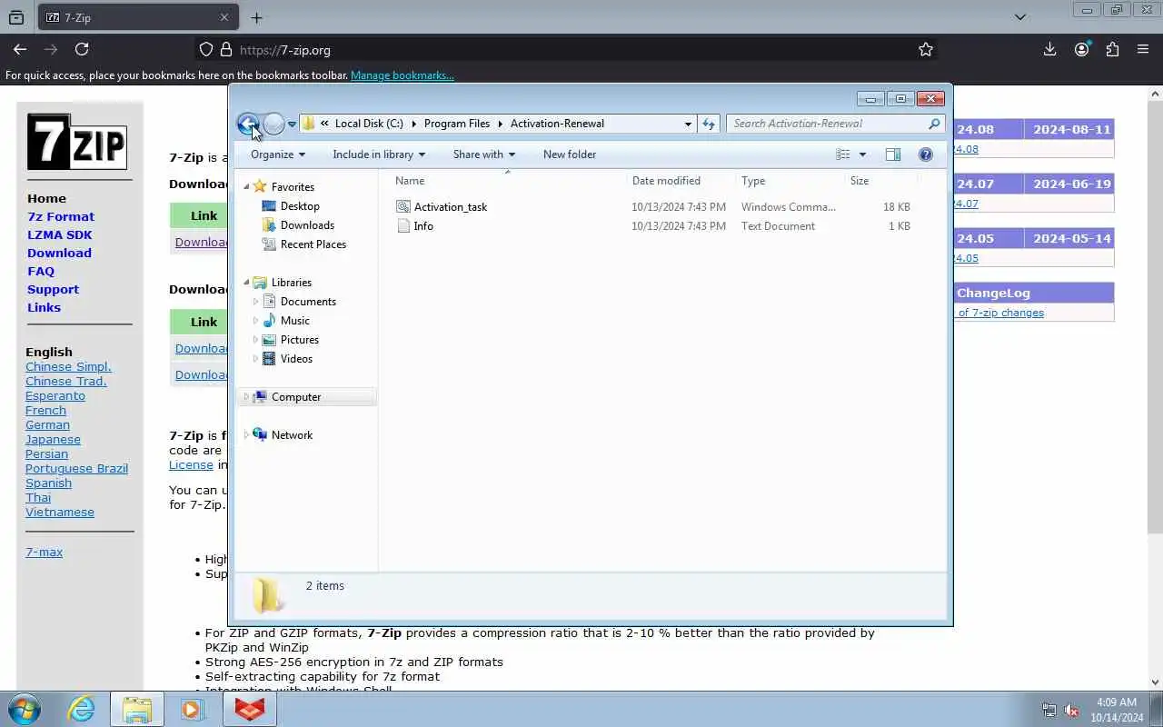
Task: Open the Firefox Downloads panel
Action: [x=1049, y=50]
